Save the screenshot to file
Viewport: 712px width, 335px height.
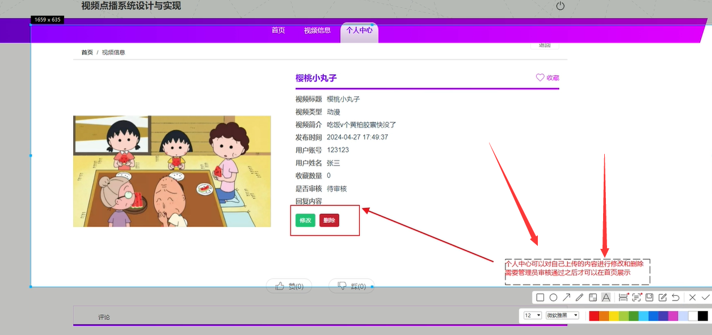[650, 298]
